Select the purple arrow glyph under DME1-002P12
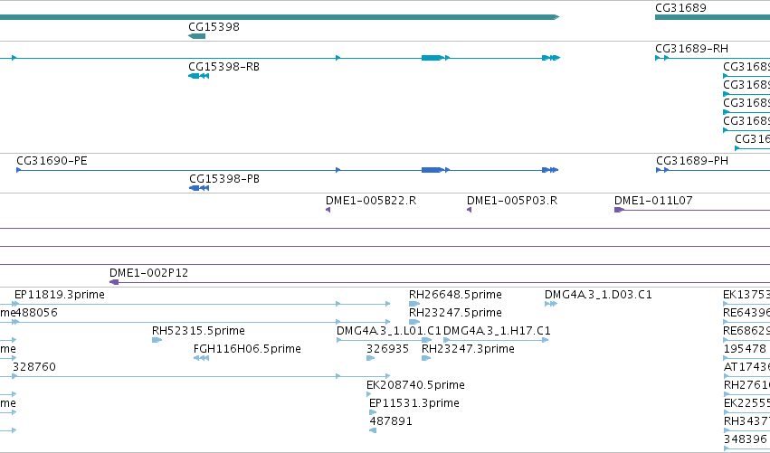770x453 pixels. point(114,282)
